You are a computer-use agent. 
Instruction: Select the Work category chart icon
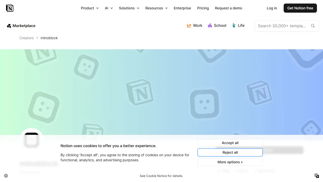(x=189, y=25)
